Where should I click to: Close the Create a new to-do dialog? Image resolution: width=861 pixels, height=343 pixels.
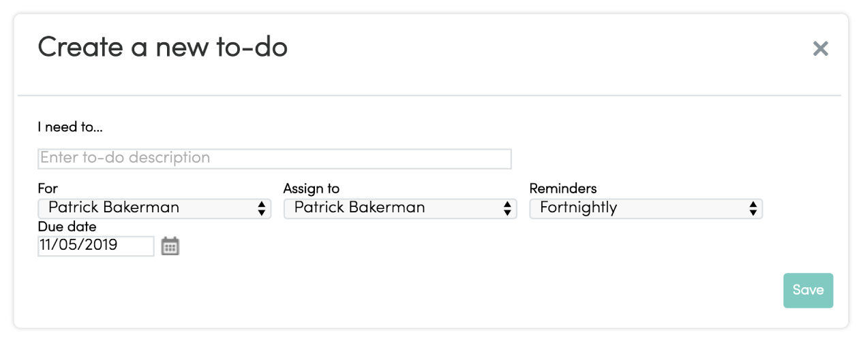pos(821,48)
